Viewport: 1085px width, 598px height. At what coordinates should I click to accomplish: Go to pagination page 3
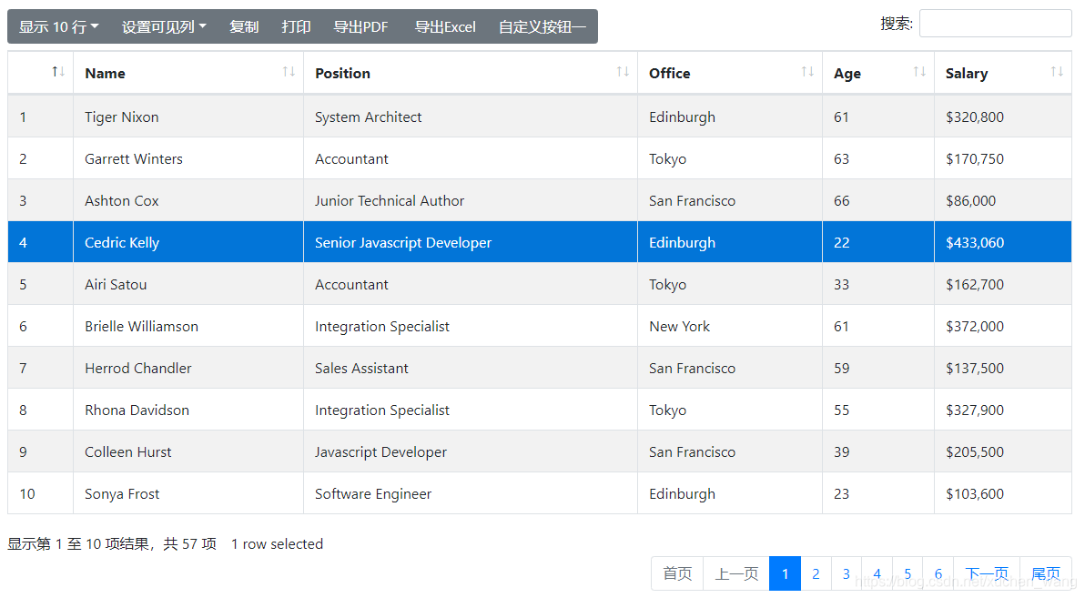pyautogui.click(x=846, y=573)
